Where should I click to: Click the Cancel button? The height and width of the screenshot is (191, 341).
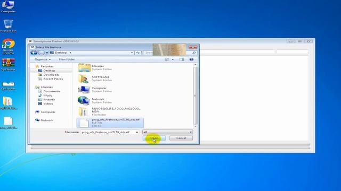[x=181, y=138]
